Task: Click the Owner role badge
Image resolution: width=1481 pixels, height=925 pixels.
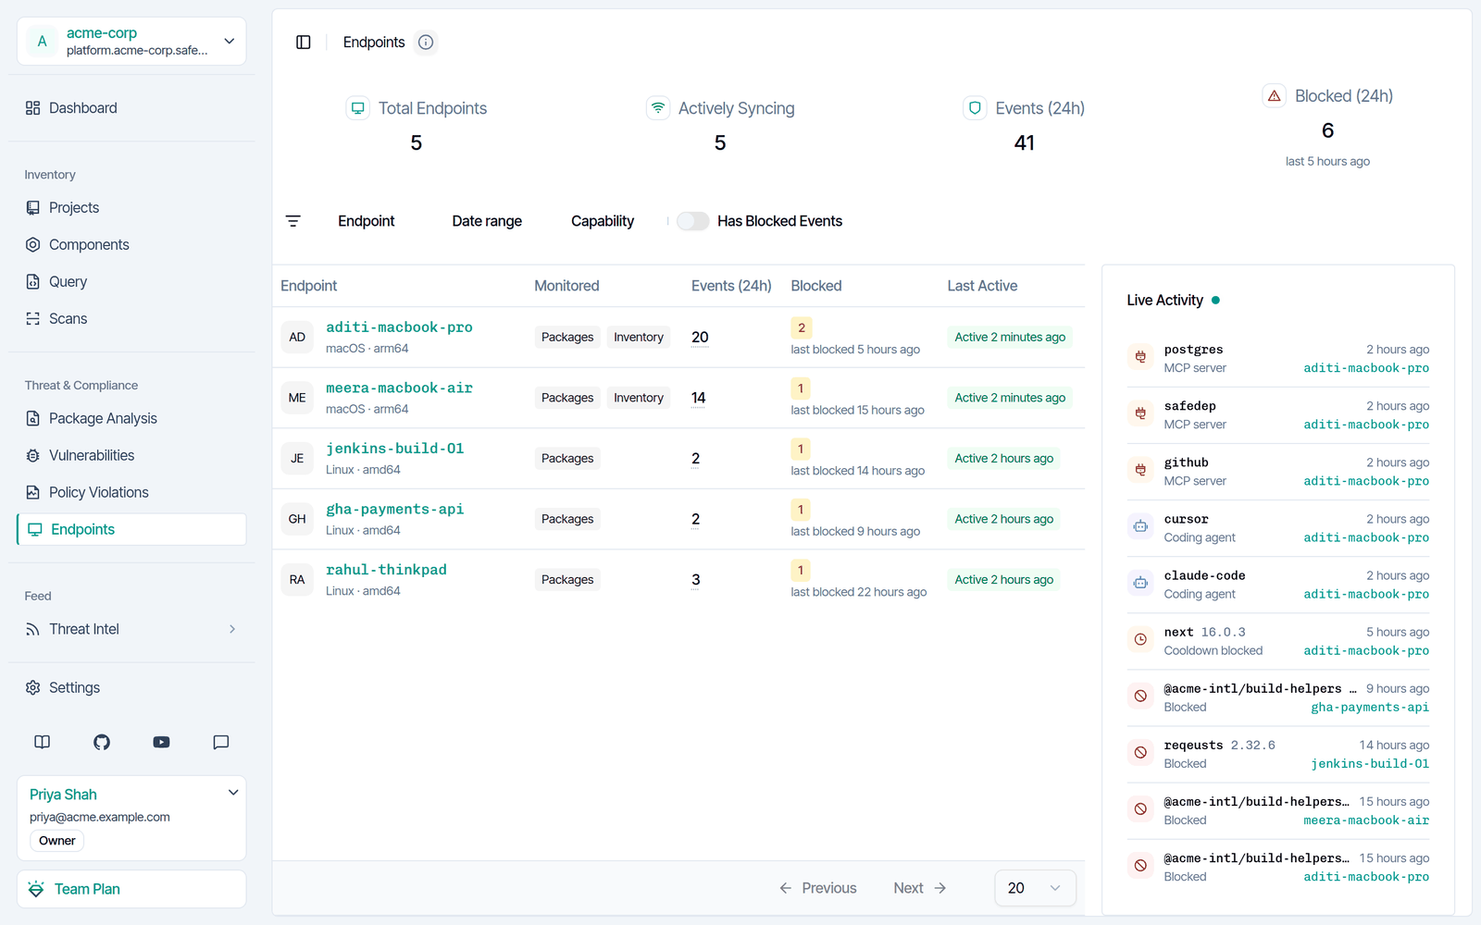Action: coord(57,841)
